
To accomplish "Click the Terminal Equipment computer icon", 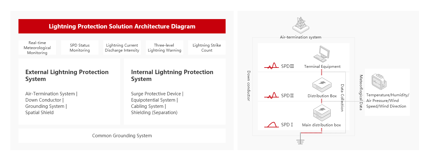I will coord(322,54).
